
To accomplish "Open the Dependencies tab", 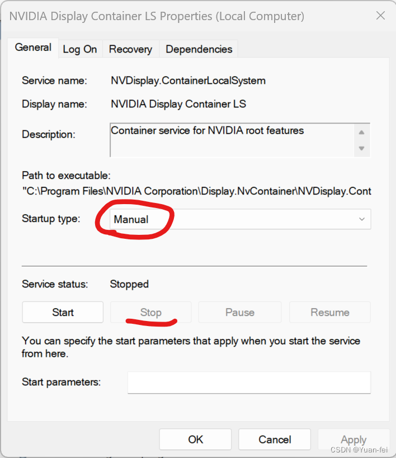I will tap(199, 49).
